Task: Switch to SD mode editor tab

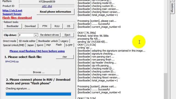Action: [27, 41]
